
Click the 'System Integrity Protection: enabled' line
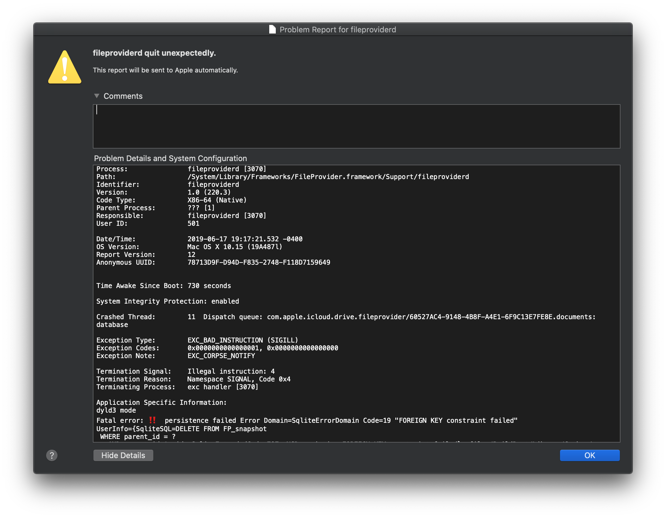click(167, 301)
